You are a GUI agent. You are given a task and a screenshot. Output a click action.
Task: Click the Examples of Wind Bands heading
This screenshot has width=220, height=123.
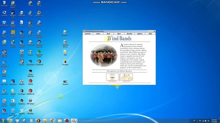[x=119, y=71]
